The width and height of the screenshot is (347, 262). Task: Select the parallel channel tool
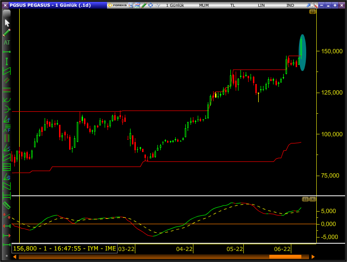(7, 71)
